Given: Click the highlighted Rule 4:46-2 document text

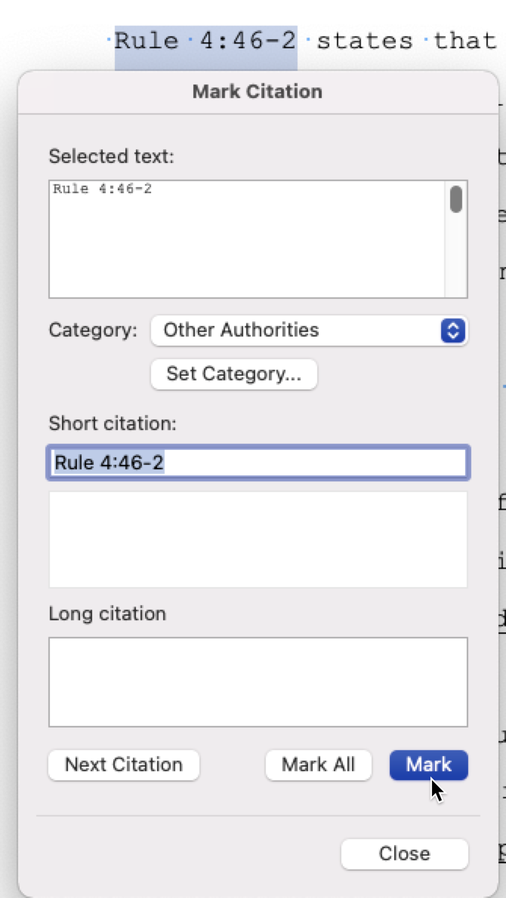Looking at the screenshot, I should 205,39.
